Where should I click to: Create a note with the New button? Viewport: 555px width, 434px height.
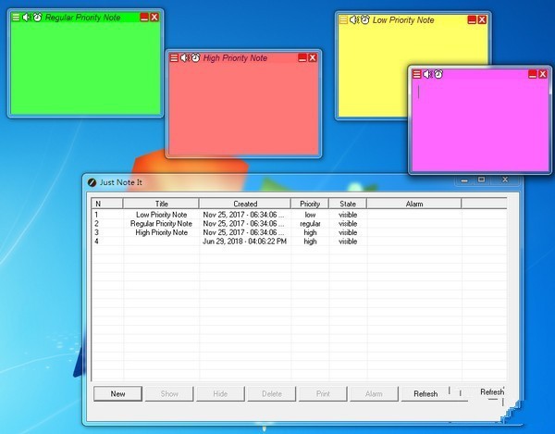pos(117,393)
